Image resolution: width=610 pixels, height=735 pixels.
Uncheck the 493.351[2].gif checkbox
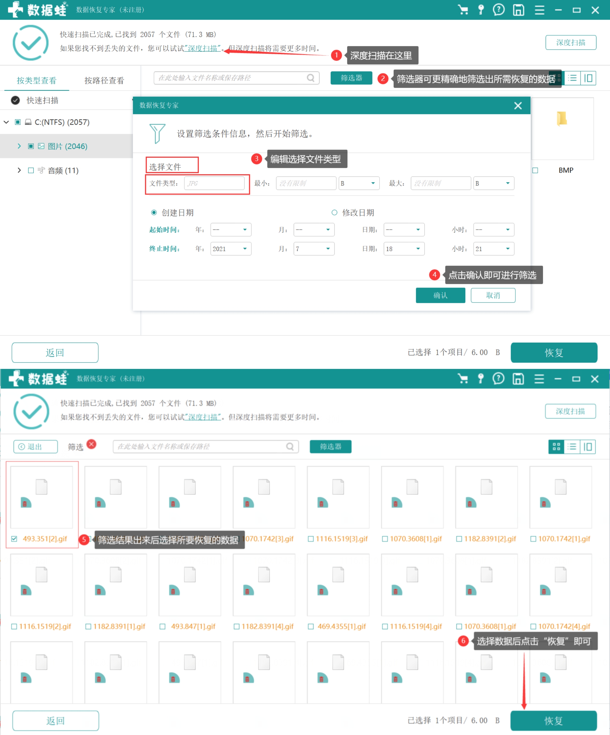(x=14, y=539)
